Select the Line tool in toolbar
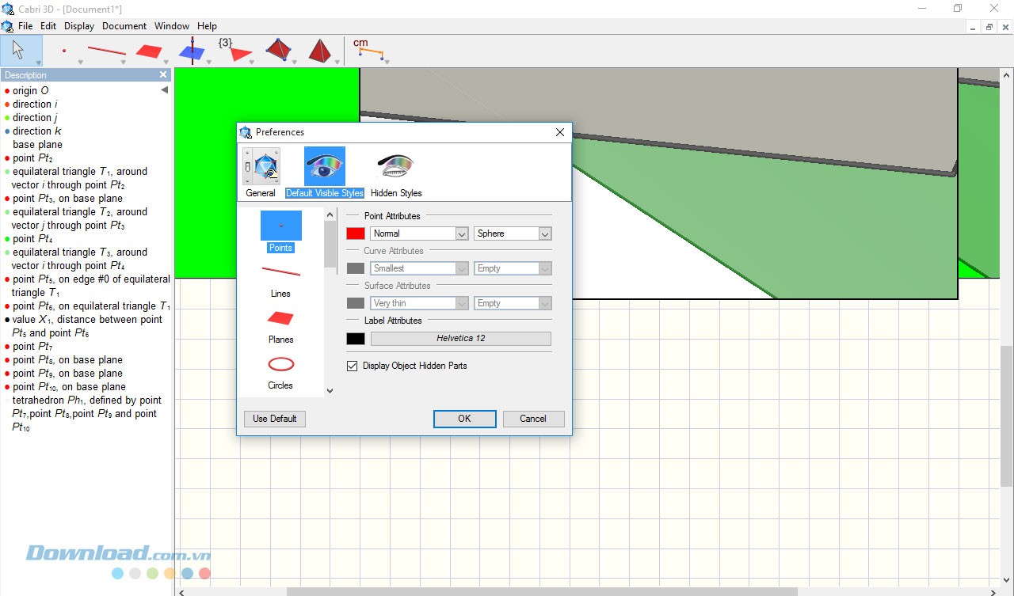This screenshot has width=1014, height=596. (106, 51)
